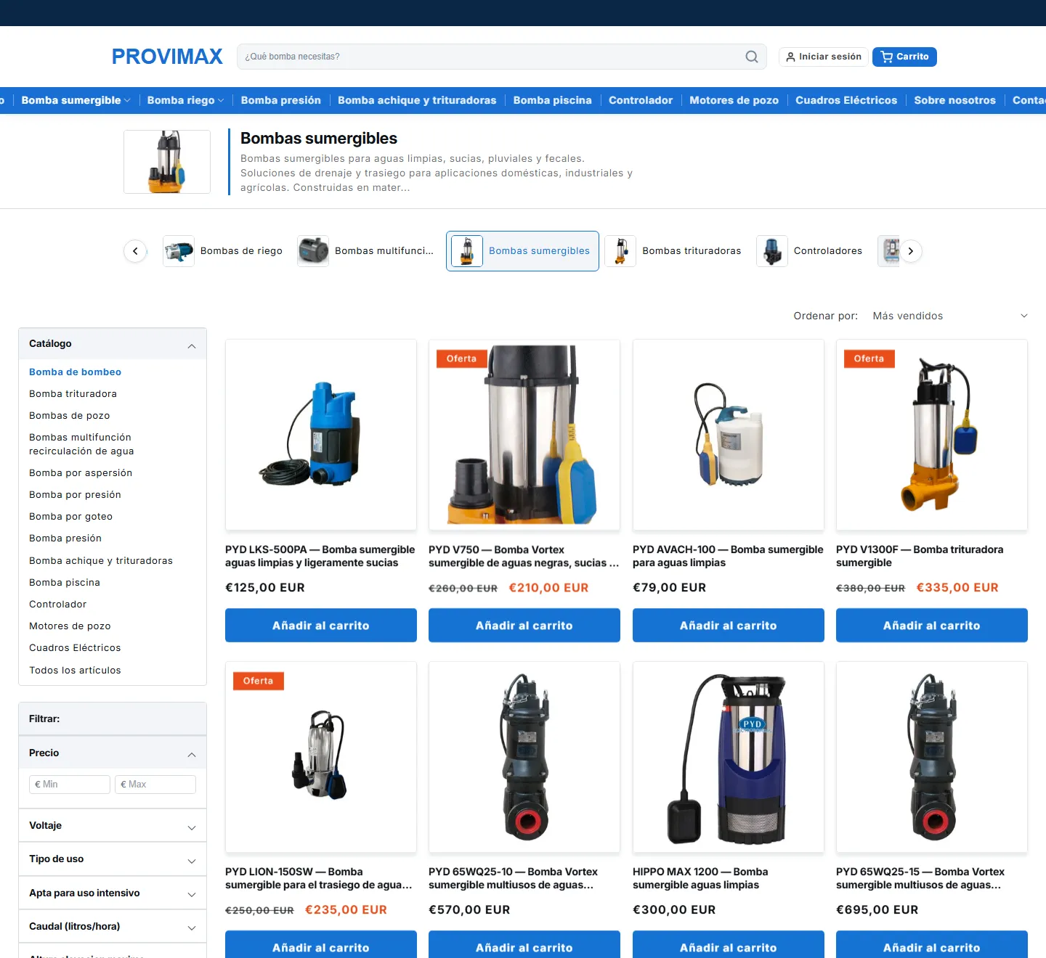Screen dimensions: 1046x958
Task: Collapse the Precio filter section
Action: pos(113,753)
